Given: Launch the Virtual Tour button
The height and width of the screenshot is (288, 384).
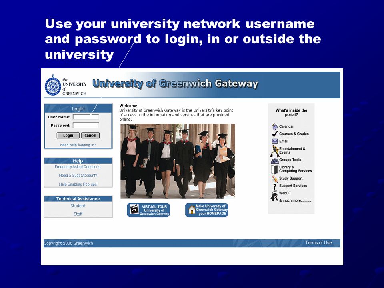Looking at the screenshot, I should pyautogui.click(x=148, y=210).
